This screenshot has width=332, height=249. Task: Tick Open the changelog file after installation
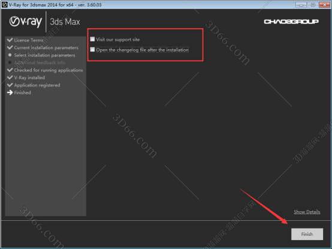pyautogui.click(x=92, y=50)
